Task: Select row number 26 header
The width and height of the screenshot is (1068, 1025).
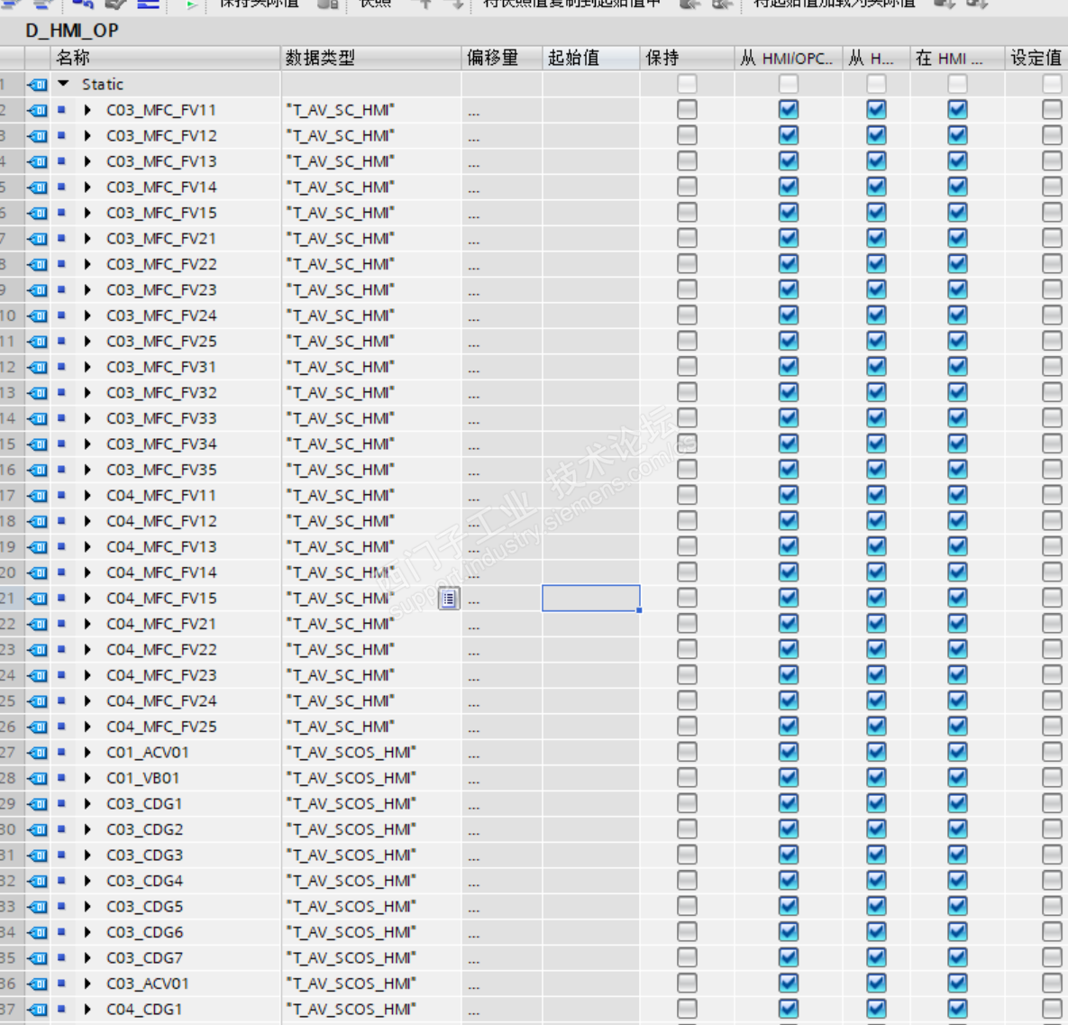Action: (x=12, y=727)
